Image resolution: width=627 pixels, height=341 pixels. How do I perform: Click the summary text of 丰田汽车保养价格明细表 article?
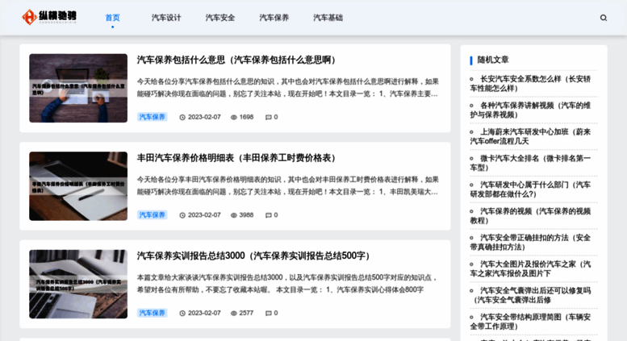click(288, 185)
